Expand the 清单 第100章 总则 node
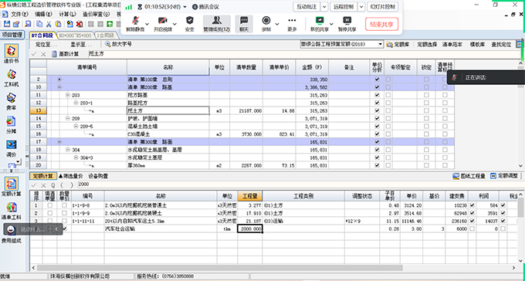The height and width of the screenshot is (281, 525). pos(59,80)
